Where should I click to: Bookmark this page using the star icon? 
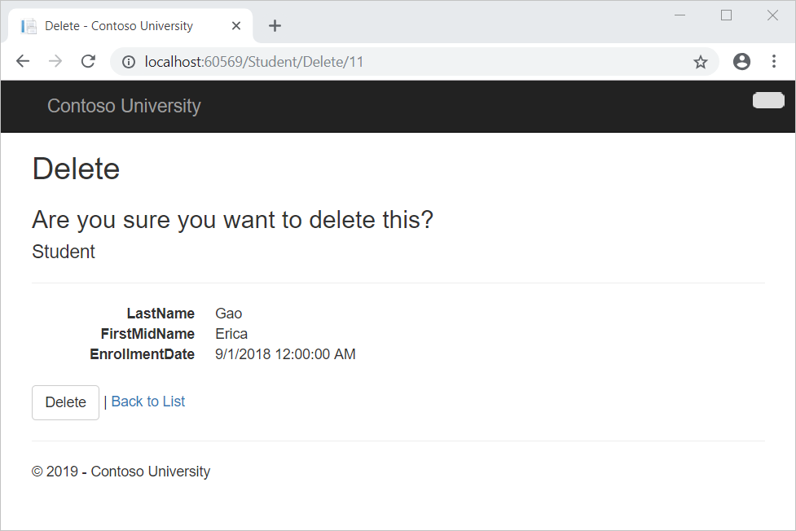coord(700,61)
